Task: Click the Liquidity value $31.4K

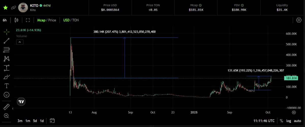Action: (x=282, y=10)
